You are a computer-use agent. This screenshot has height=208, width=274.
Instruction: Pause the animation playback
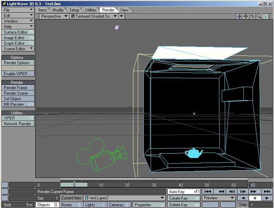coord(255,198)
